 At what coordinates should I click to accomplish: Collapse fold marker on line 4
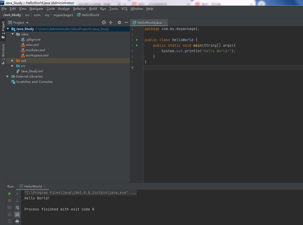click(x=143, y=46)
